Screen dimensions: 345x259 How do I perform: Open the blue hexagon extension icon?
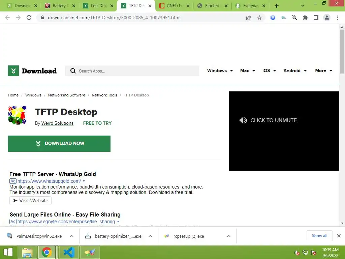tap(273, 18)
